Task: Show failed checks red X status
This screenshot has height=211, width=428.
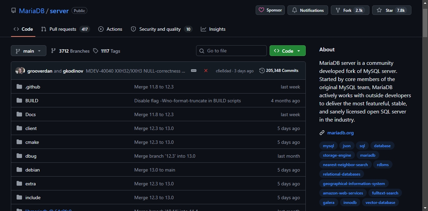Action: 206,71
